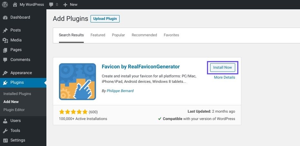The height and width of the screenshot is (146, 300).
Task: Select the Recommended tab
Action: pos(144,35)
